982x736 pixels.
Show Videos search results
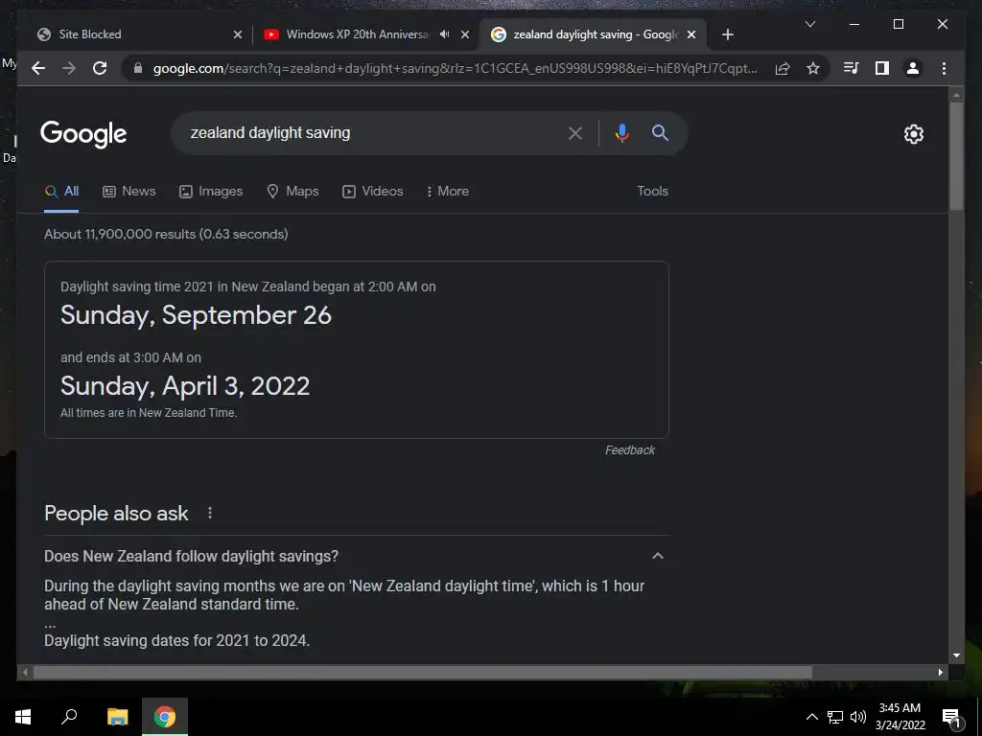click(373, 192)
